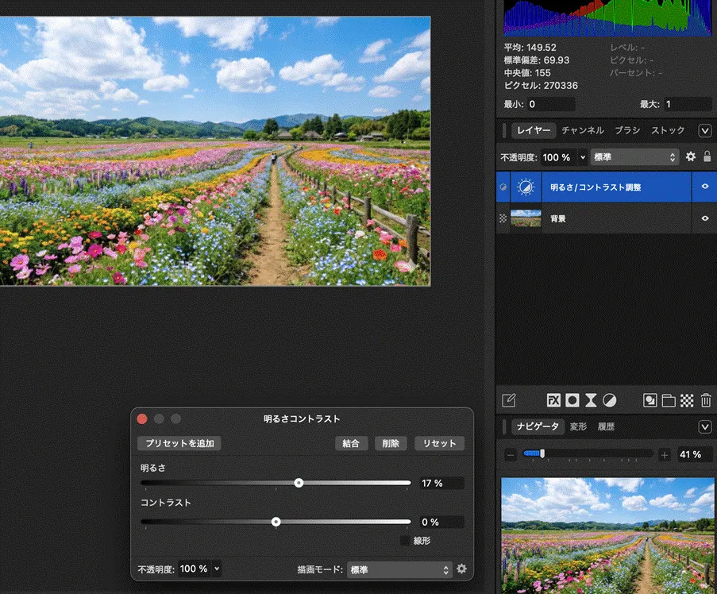Expand the 描画モード dropdown in the dialog
The width and height of the screenshot is (717, 594).
click(399, 569)
